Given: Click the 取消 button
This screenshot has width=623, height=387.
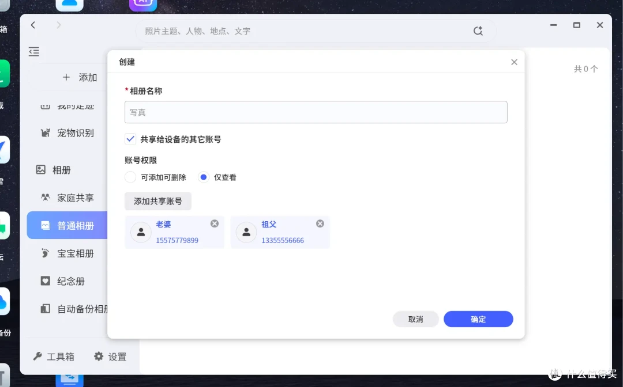Looking at the screenshot, I should point(415,319).
